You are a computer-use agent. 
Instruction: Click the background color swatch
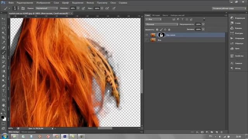pos(5,119)
